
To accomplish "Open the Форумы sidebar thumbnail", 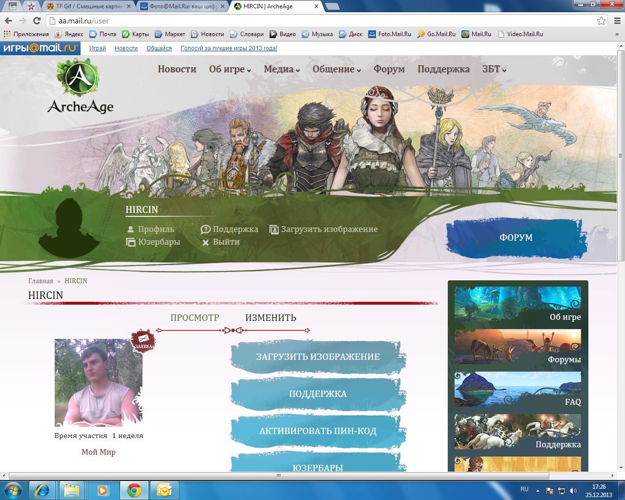I will click(x=518, y=347).
